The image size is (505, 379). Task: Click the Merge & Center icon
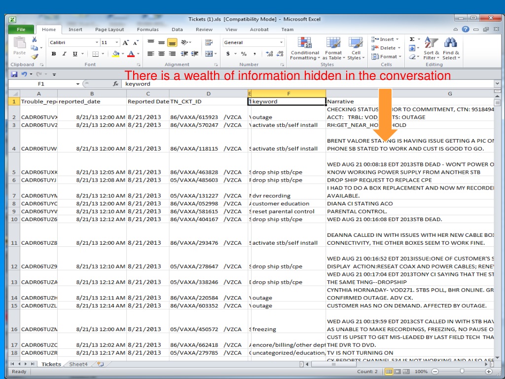point(209,54)
